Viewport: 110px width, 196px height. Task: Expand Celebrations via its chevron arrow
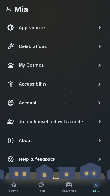[99, 46]
